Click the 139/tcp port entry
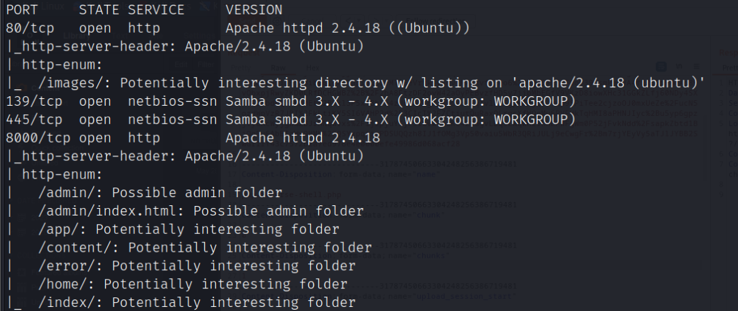This screenshot has height=311, width=738. [30, 102]
